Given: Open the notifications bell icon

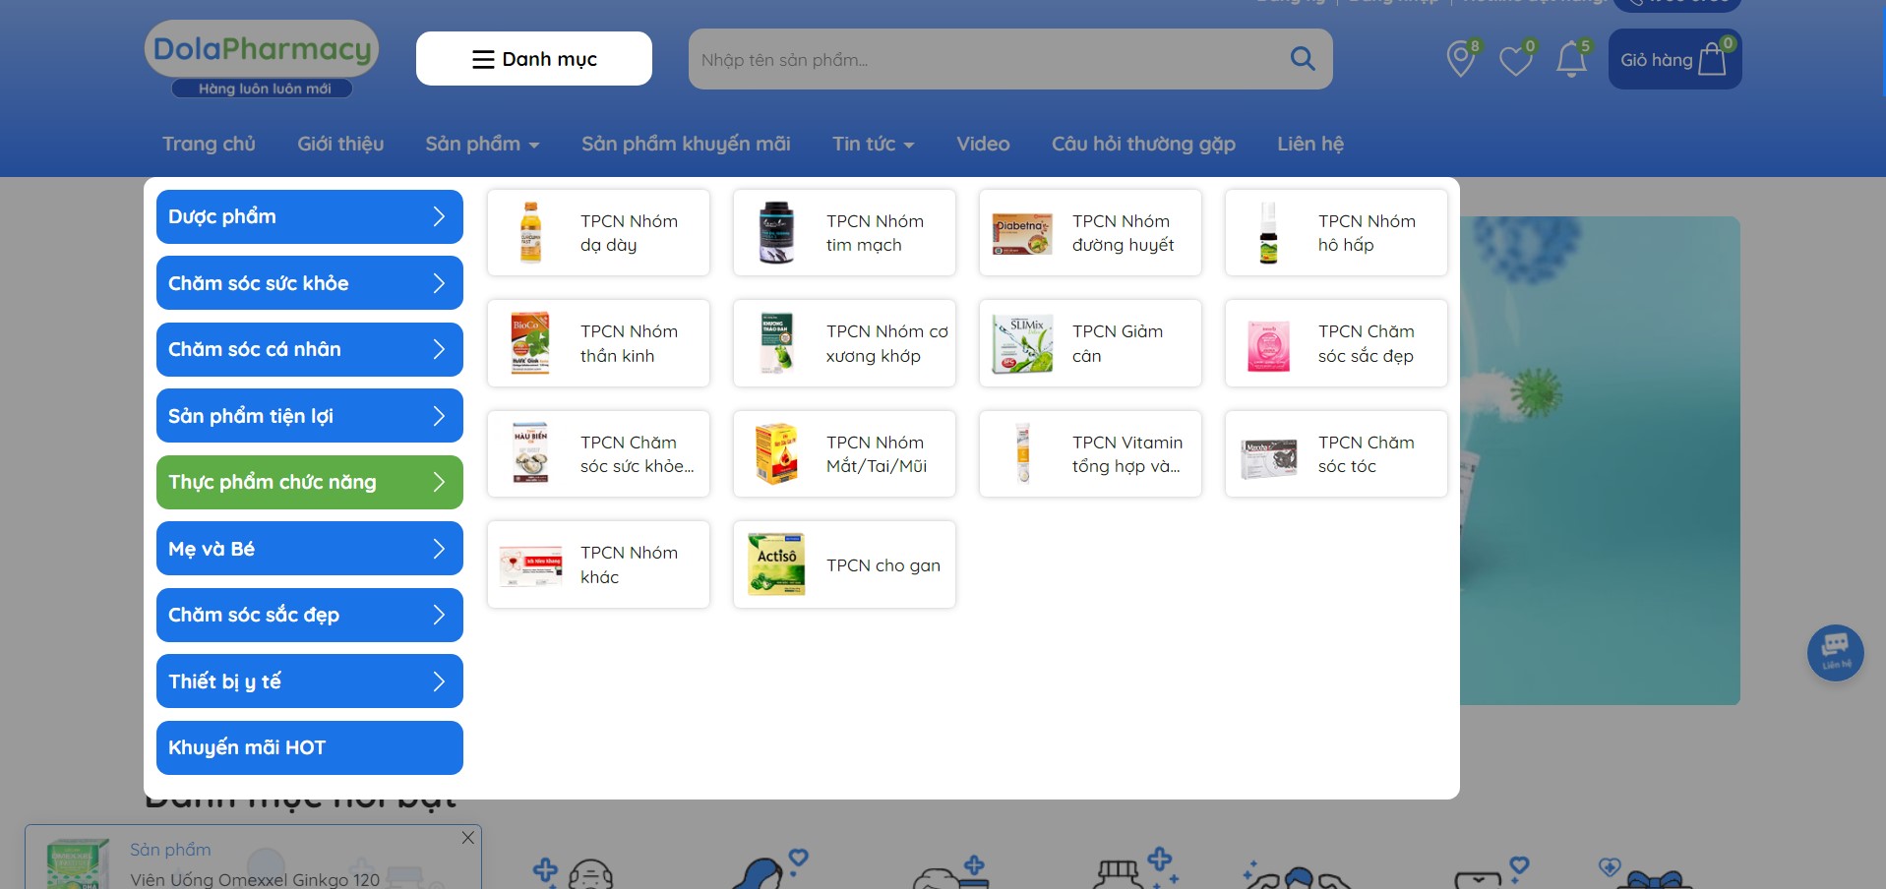Looking at the screenshot, I should [1571, 61].
